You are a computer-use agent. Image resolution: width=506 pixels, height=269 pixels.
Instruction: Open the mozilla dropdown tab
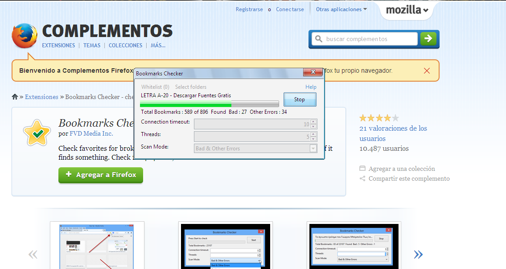coord(407,10)
